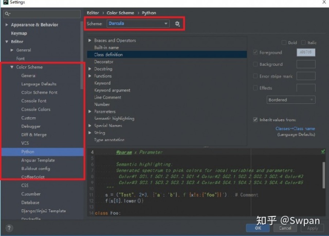Click the Effects color swatch
This screenshot has height=236, width=329.
click(306, 88)
